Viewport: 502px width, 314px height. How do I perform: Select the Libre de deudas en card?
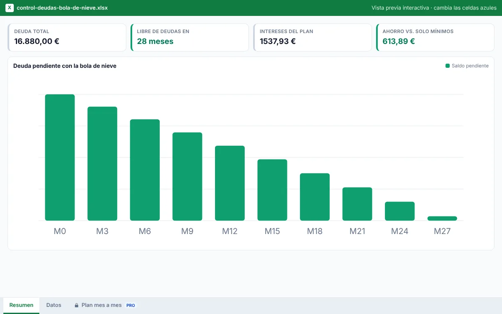click(190, 37)
